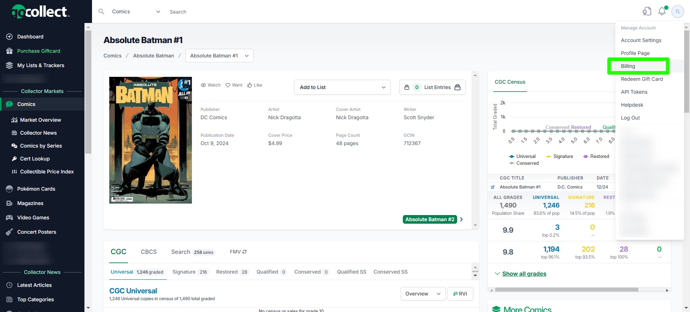Follow the Comics breadcrumb link
Viewport: 690px width, 312px height.
112,56
